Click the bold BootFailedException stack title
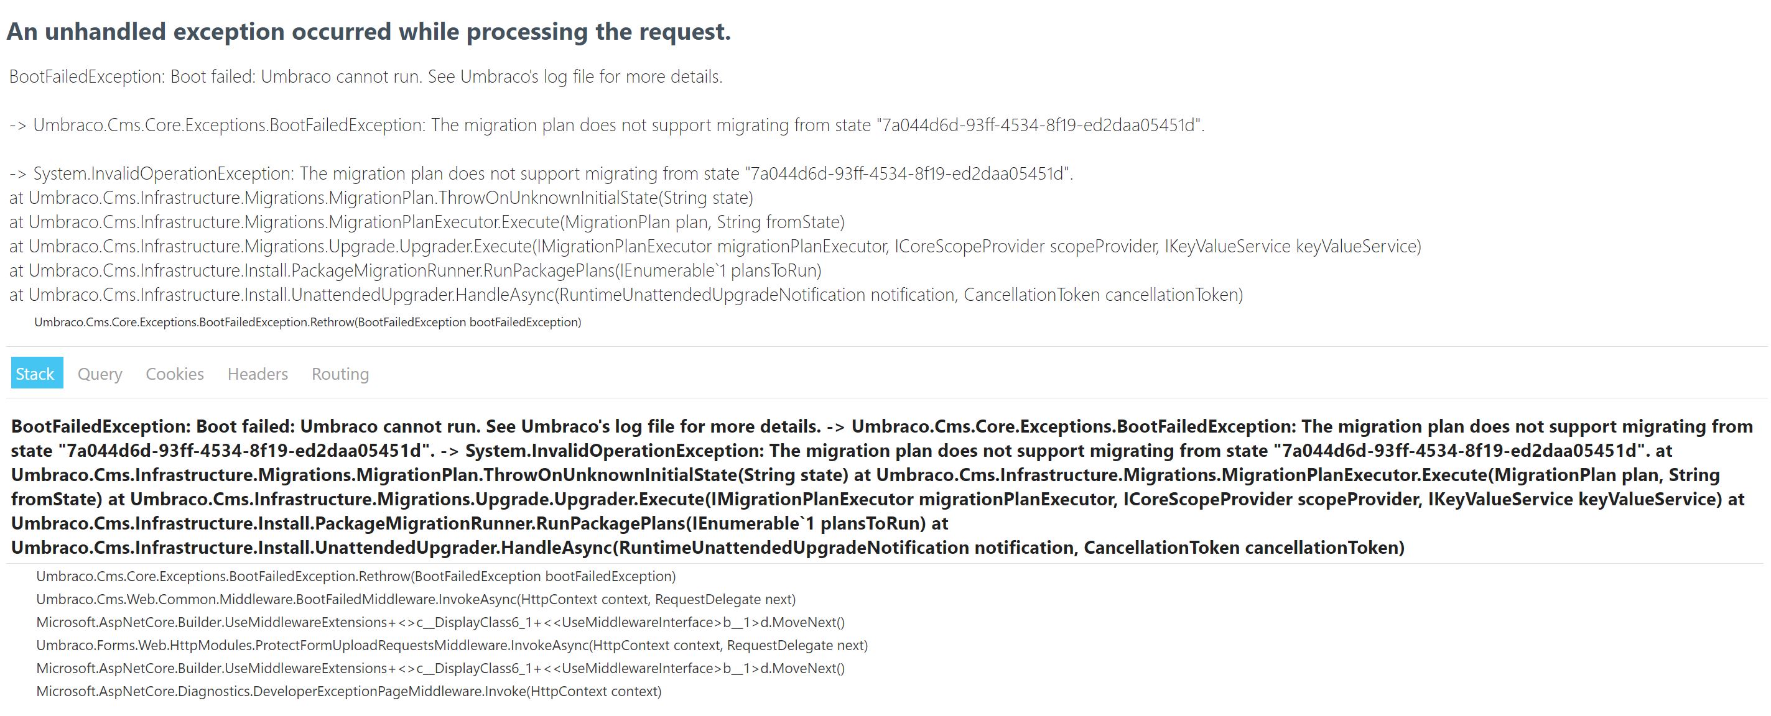The width and height of the screenshot is (1771, 716). tap(882, 487)
